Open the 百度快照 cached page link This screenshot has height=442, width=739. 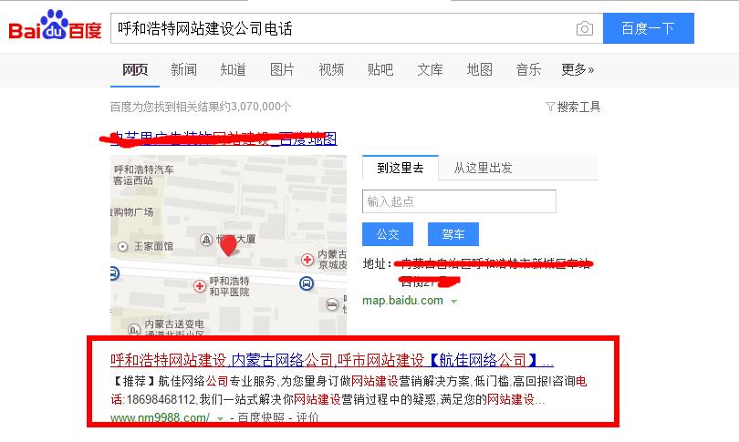tap(259, 418)
